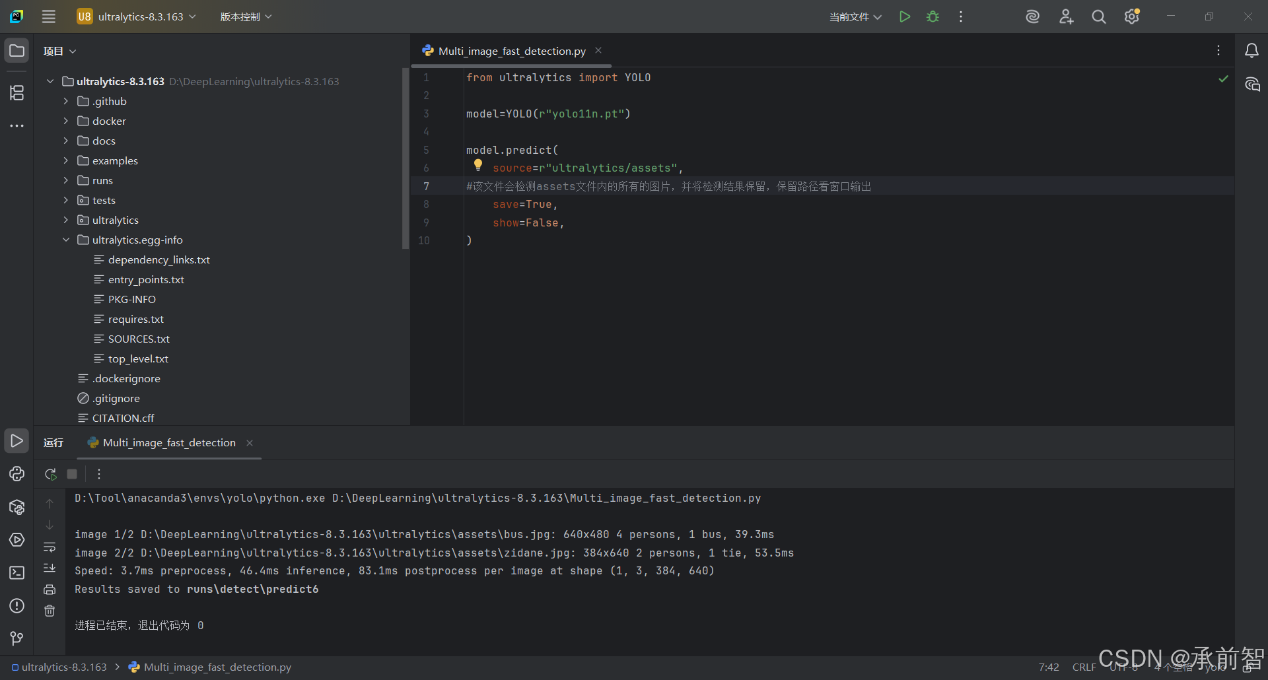The image size is (1268, 680).
Task: Expand the docker folder
Action: [66, 121]
